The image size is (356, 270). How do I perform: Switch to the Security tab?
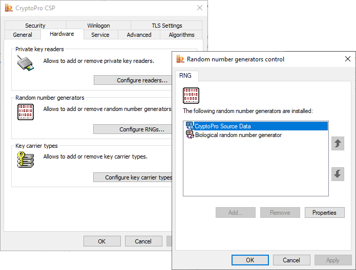point(35,26)
